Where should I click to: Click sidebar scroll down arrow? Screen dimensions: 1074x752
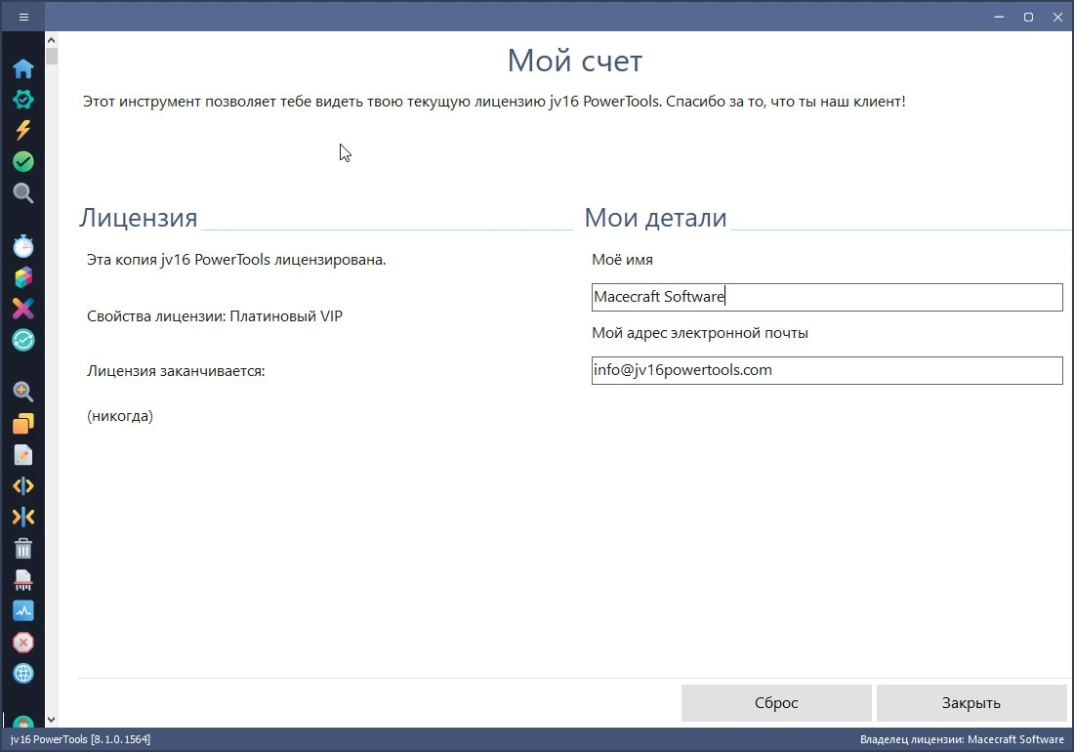point(52,720)
